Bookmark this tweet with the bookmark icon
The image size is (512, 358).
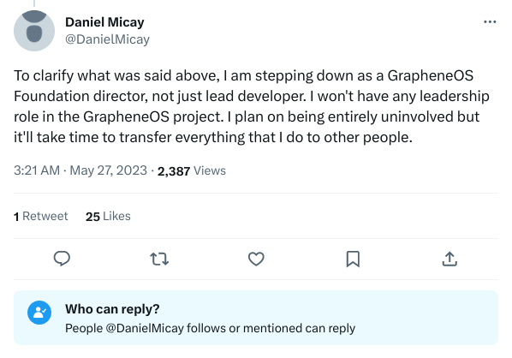tap(353, 259)
